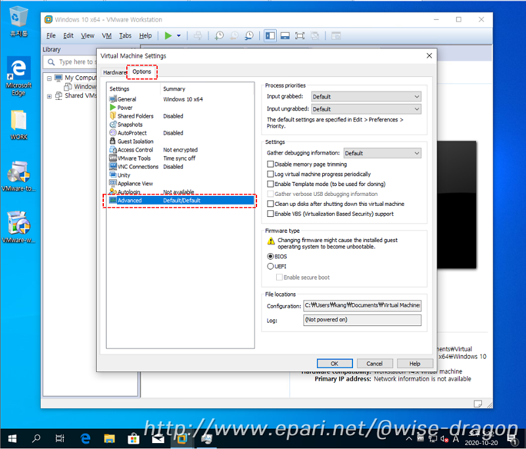
Task: Open Task View from taskbar
Action: pyautogui.click(x=60, y=438)
